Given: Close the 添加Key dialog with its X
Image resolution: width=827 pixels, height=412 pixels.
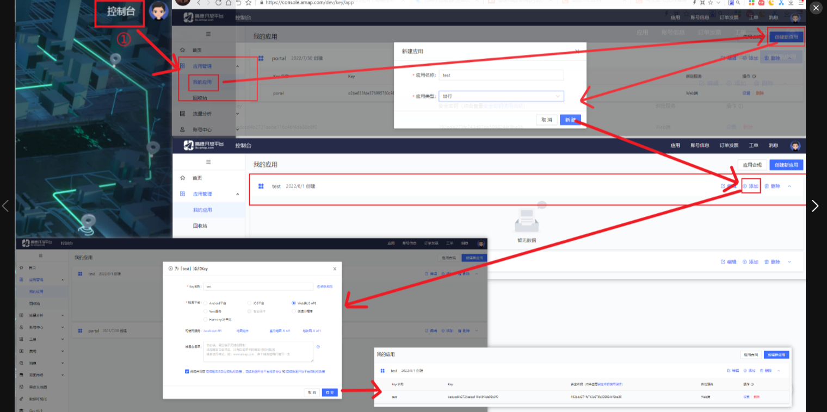Looking at the screenshot, I should (x=335, y=269).
